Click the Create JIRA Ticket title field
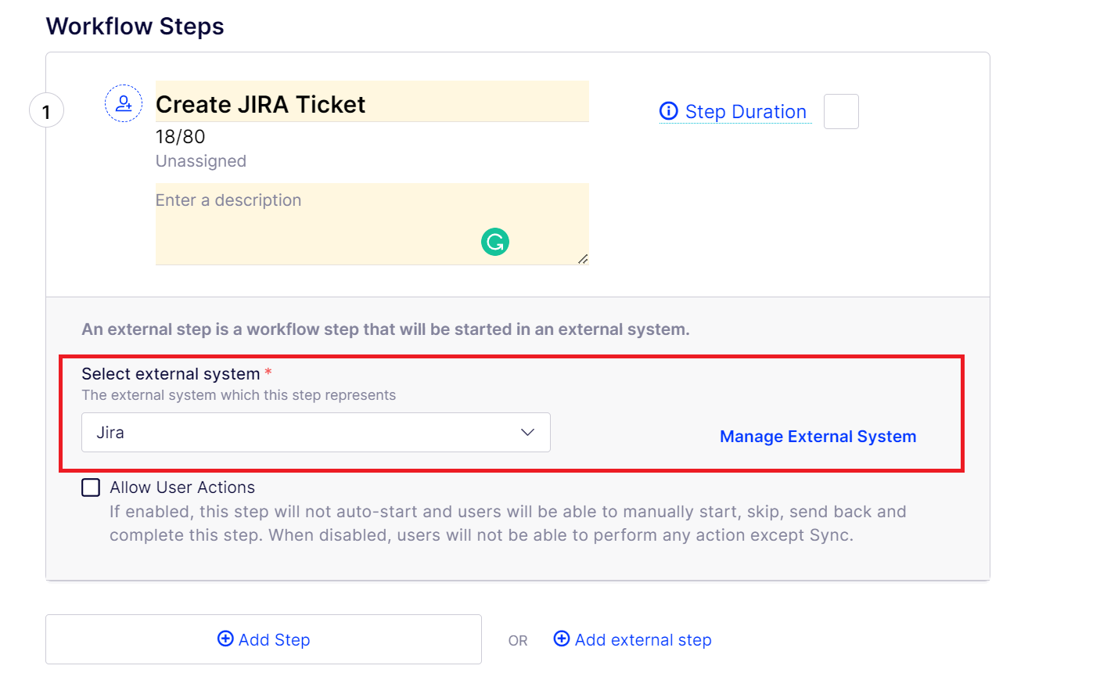Screen dimensions: 1107x680 click(372, 102)
